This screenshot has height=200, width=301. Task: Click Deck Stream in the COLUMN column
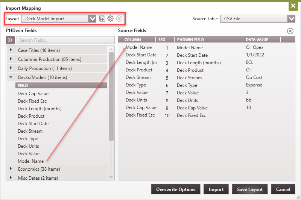point(138,77)
